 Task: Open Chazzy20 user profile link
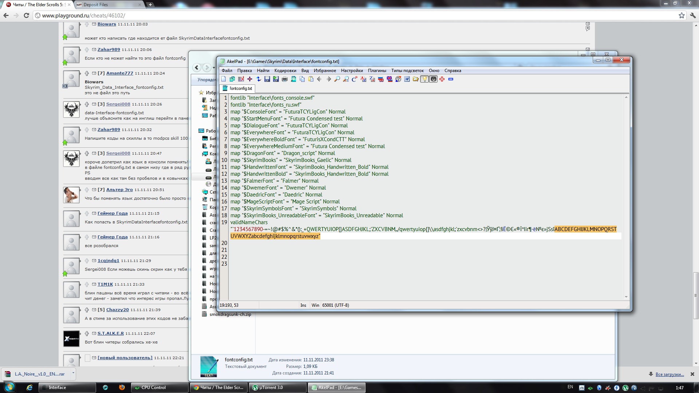click(117, 310)
